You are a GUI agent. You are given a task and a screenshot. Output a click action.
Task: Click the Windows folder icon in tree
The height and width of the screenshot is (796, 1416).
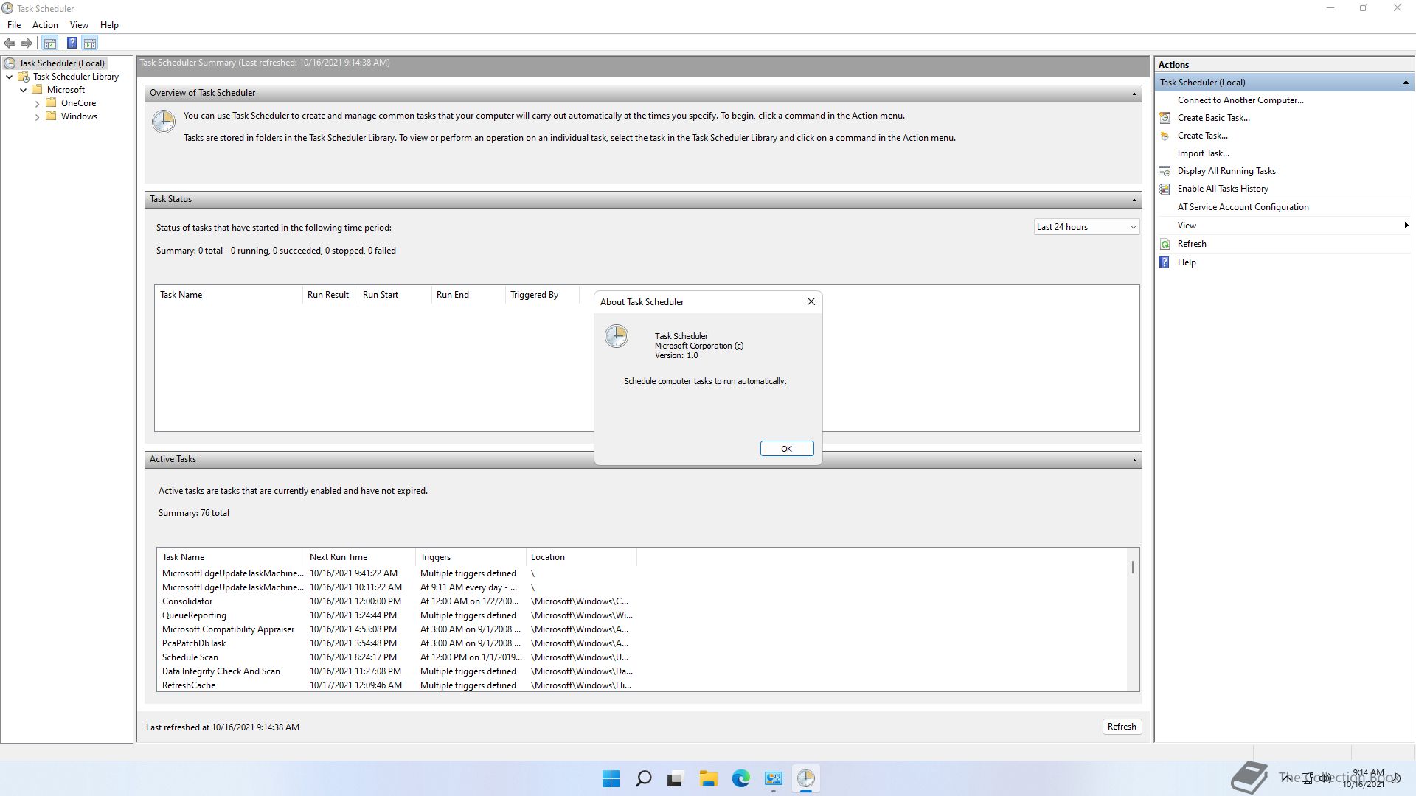(x=51, y=116)
